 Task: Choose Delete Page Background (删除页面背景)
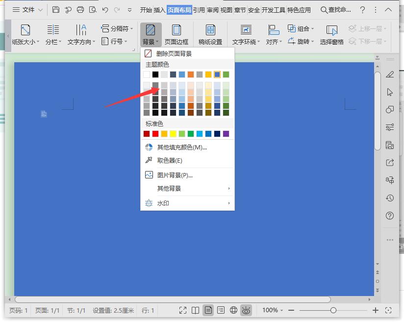click(174, 54)
